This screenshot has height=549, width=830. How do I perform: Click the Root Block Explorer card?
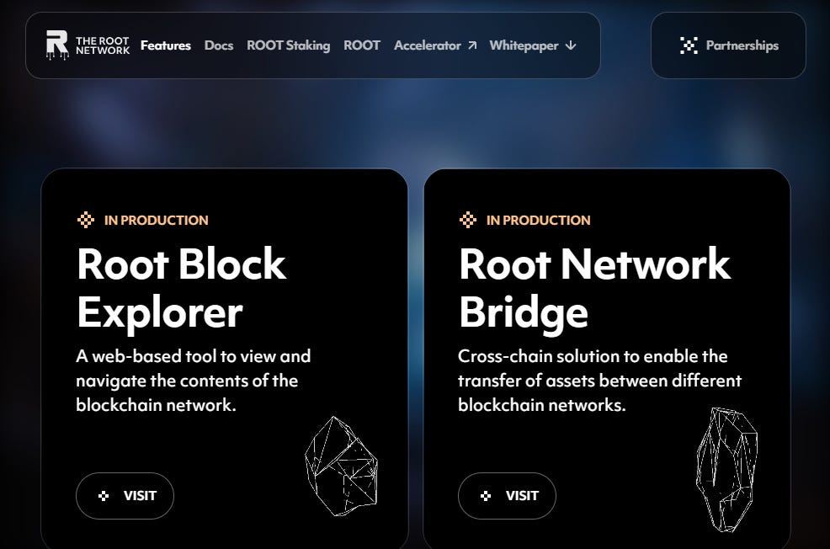click(x=225, y=354)
